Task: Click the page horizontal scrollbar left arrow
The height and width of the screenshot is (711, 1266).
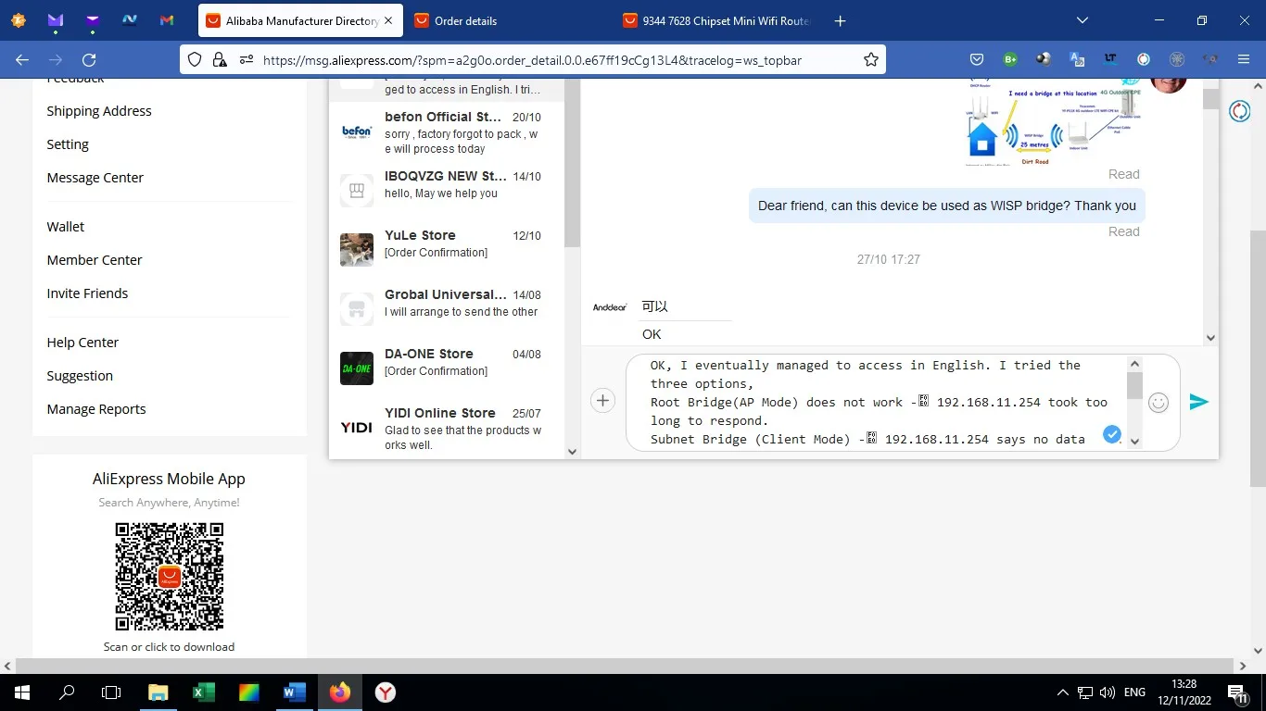Action: pos(7,666)
